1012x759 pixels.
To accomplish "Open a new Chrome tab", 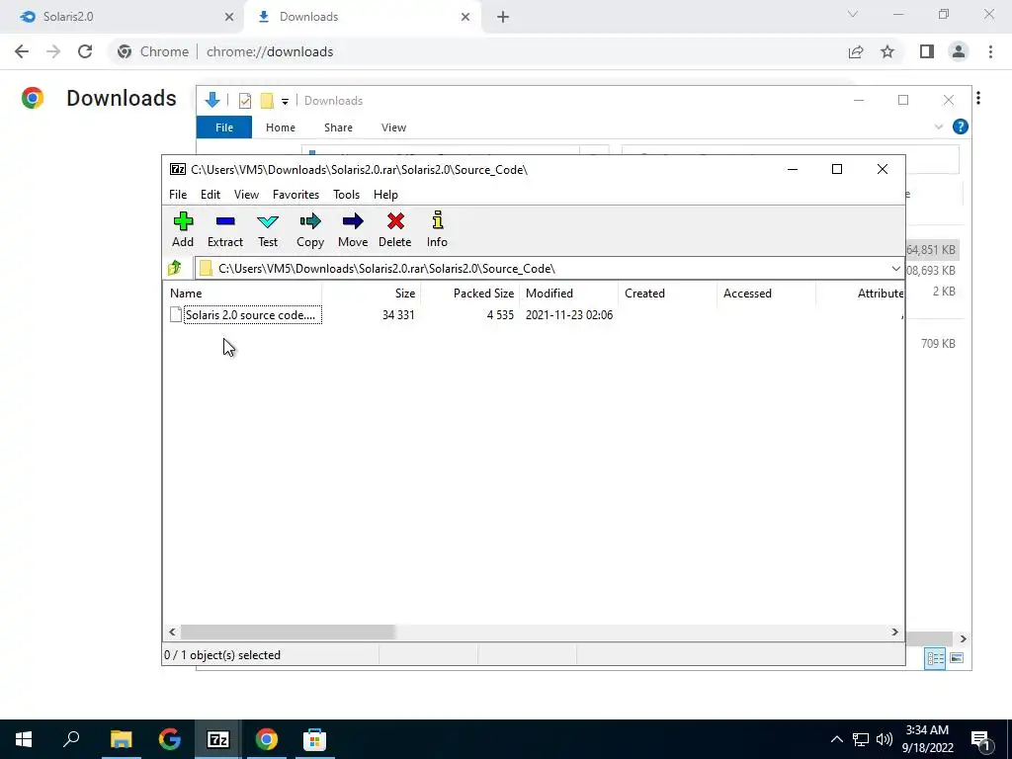I will (503, 17).
